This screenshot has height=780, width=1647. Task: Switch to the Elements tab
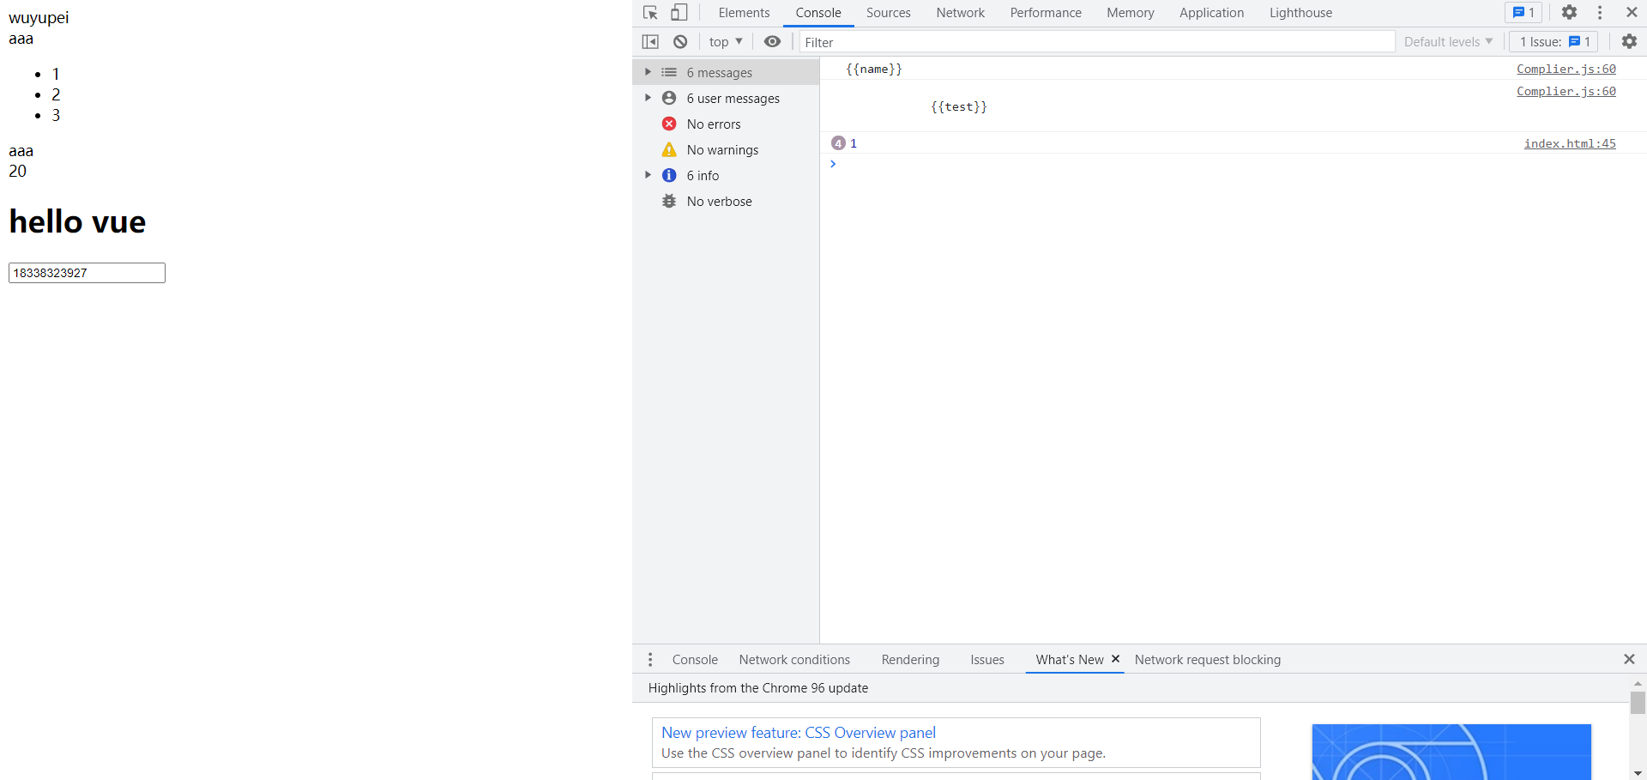click(744, 13)
